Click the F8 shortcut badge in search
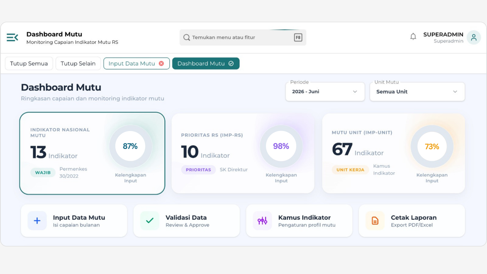 [x=298, y=37]
